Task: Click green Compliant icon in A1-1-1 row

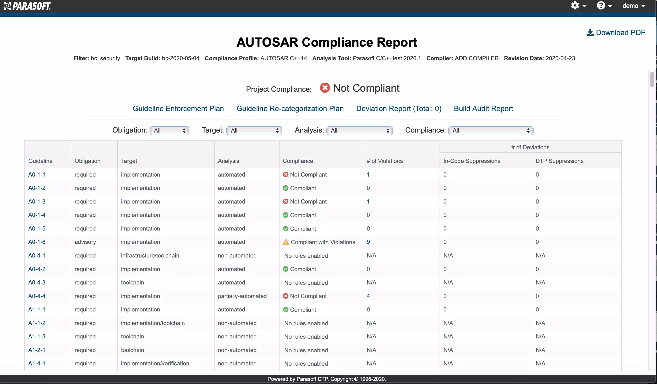Action: pos(286,310)
